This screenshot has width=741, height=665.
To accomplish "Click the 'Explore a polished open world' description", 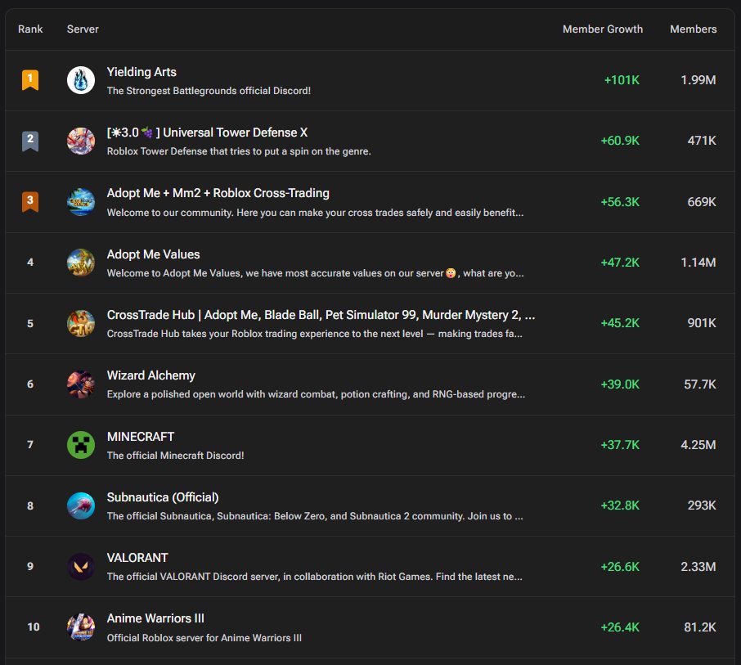I will click(316, 394).
